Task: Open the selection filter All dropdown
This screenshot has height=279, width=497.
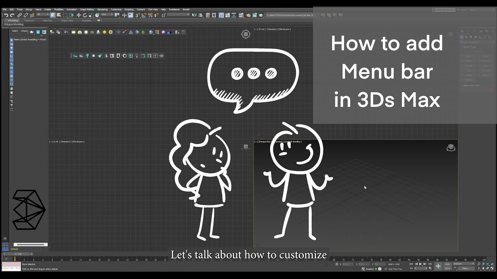Action: tap(43, 14)
